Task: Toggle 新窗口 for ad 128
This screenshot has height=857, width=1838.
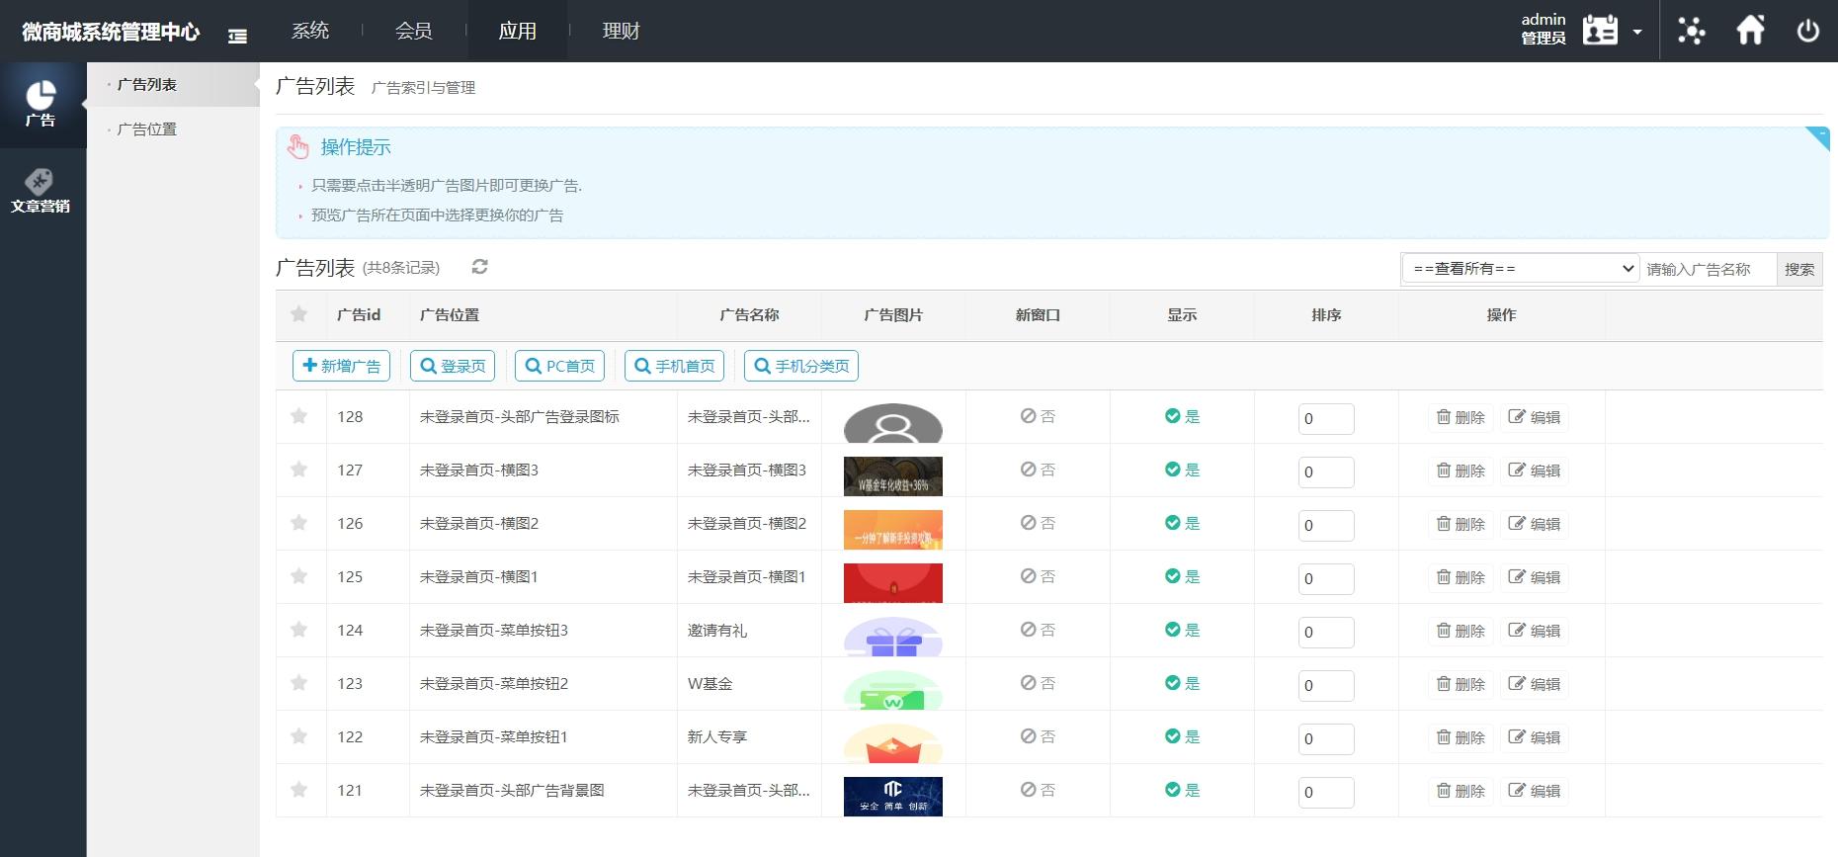Action: [1038, 416]
